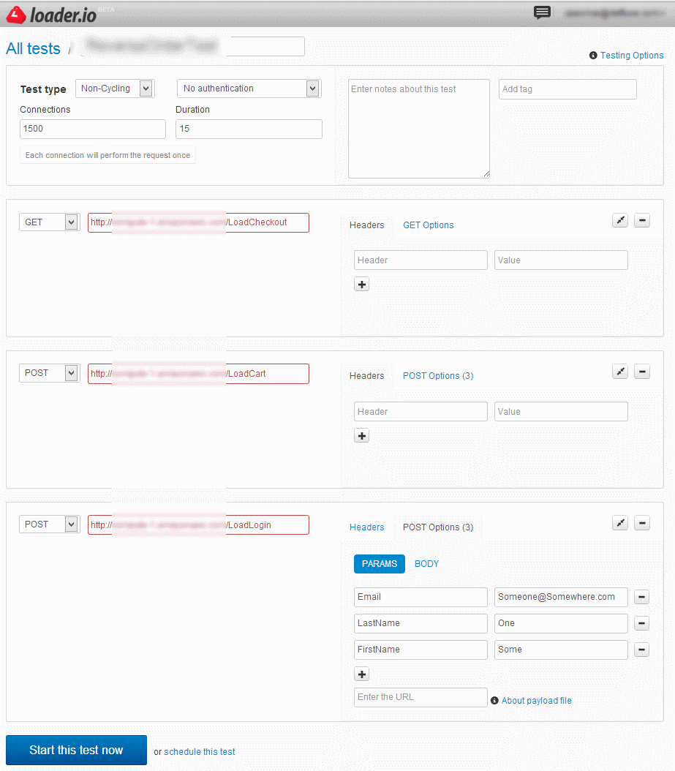
Task: Click Start this test now
Action: [76, 750]
